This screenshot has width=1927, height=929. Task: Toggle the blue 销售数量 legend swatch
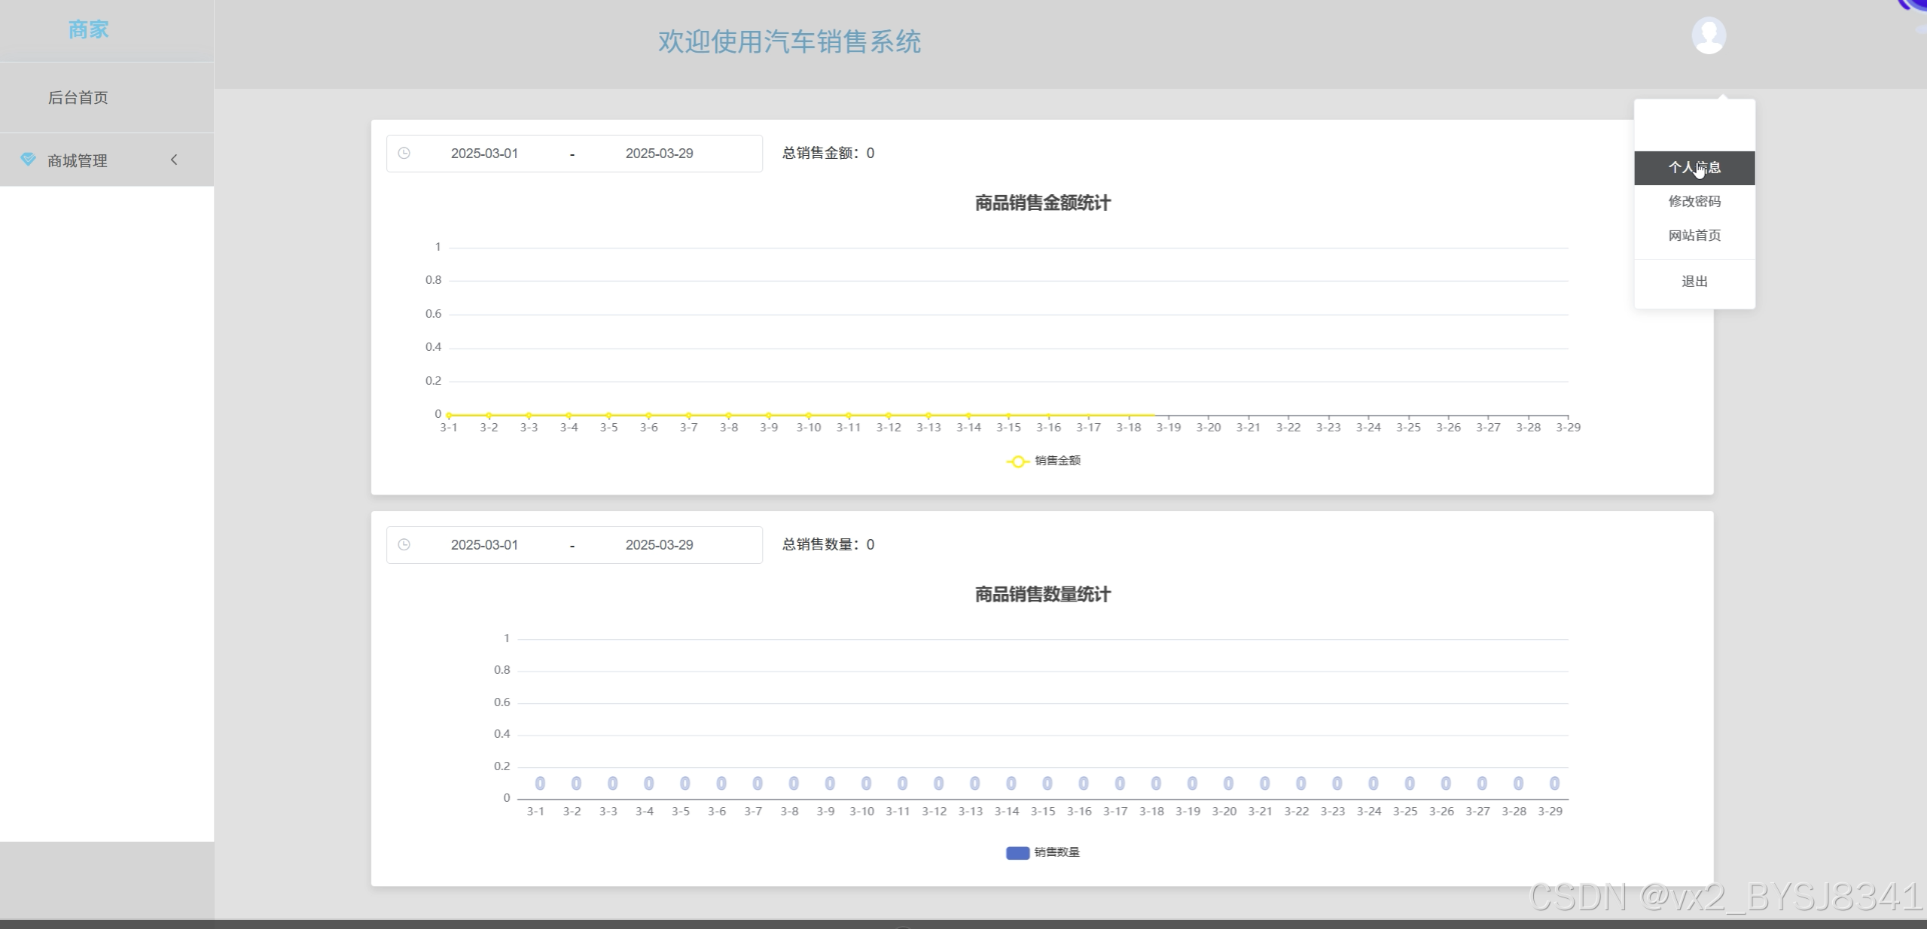(x=1017, y=853)
